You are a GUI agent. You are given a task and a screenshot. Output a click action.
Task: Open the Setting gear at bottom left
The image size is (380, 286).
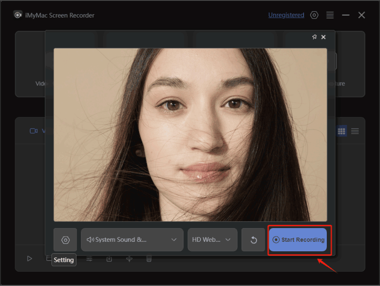click(x=64, y=260)
